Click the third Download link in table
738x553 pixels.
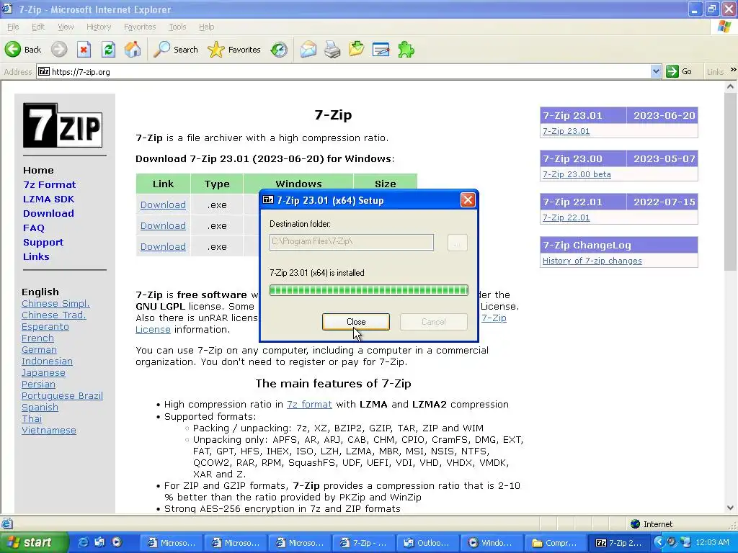[163, 246]
